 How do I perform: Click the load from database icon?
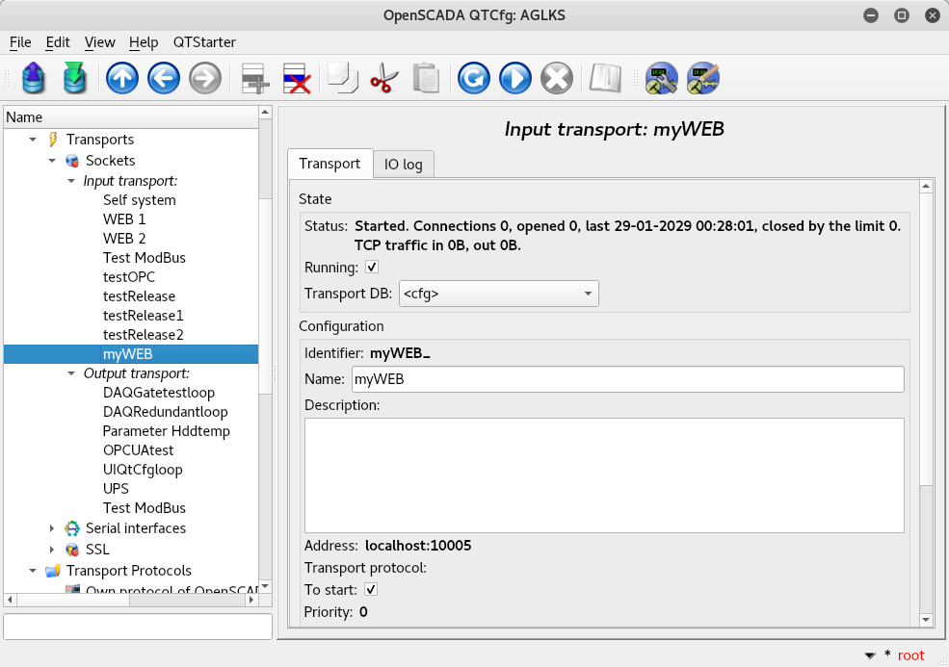pos(34,79)
